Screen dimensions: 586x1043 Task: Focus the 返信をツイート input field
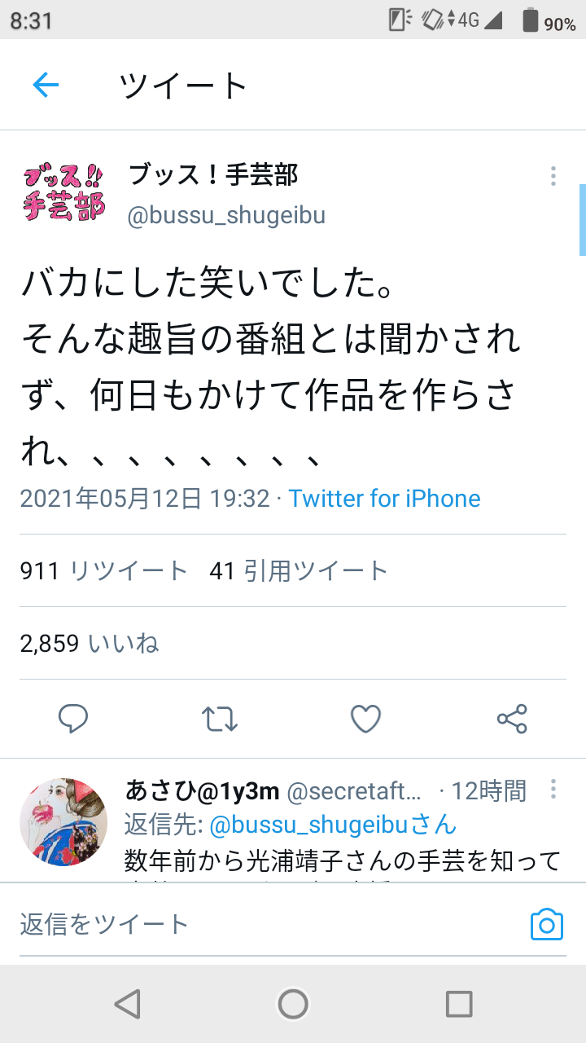pyautogui.click(x=269, y=924)
